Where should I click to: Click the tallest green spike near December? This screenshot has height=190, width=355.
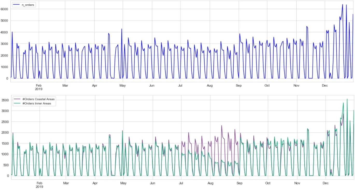pyautogui.click(x=347, y=99)
